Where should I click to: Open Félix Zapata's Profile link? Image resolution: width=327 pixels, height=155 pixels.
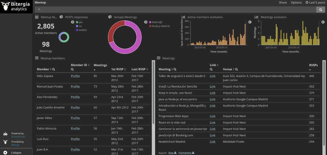75,76
